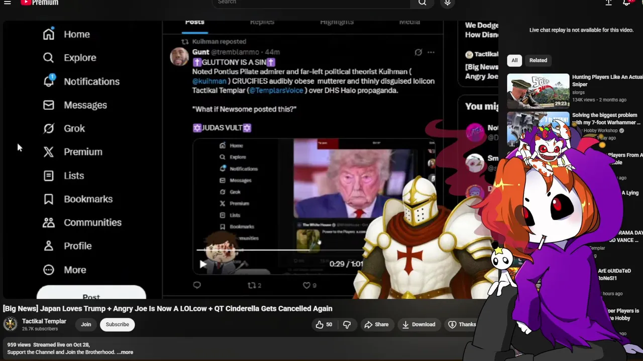Click the Communities label in X sidebar
This screenshot has height=361, width=643.
[x=93, y=223]
